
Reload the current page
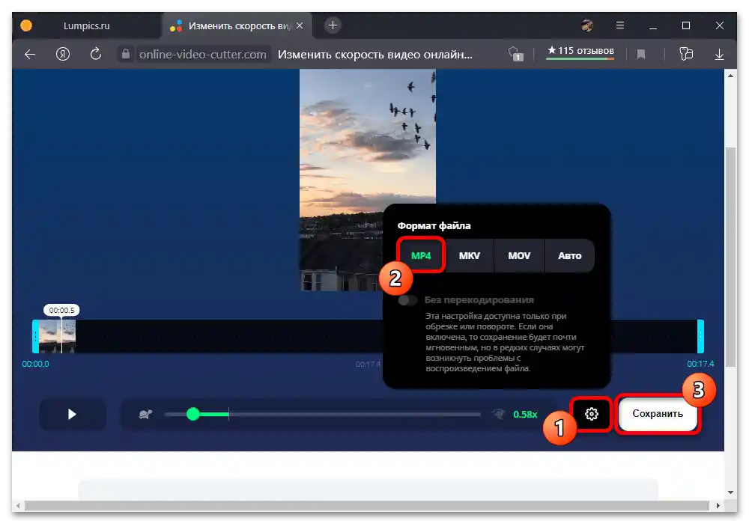tap(96, 54)
